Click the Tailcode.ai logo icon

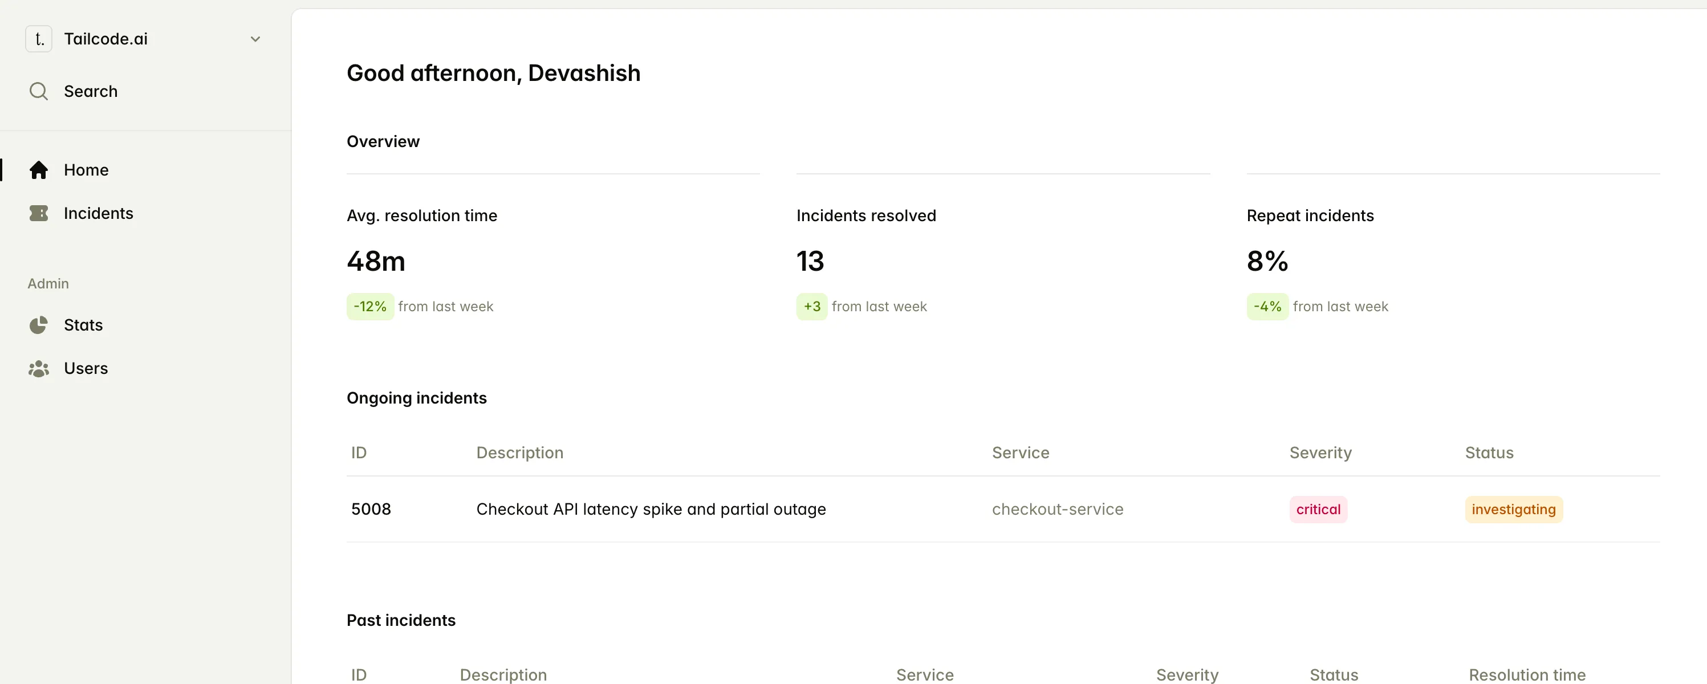[x=38, y=39]
